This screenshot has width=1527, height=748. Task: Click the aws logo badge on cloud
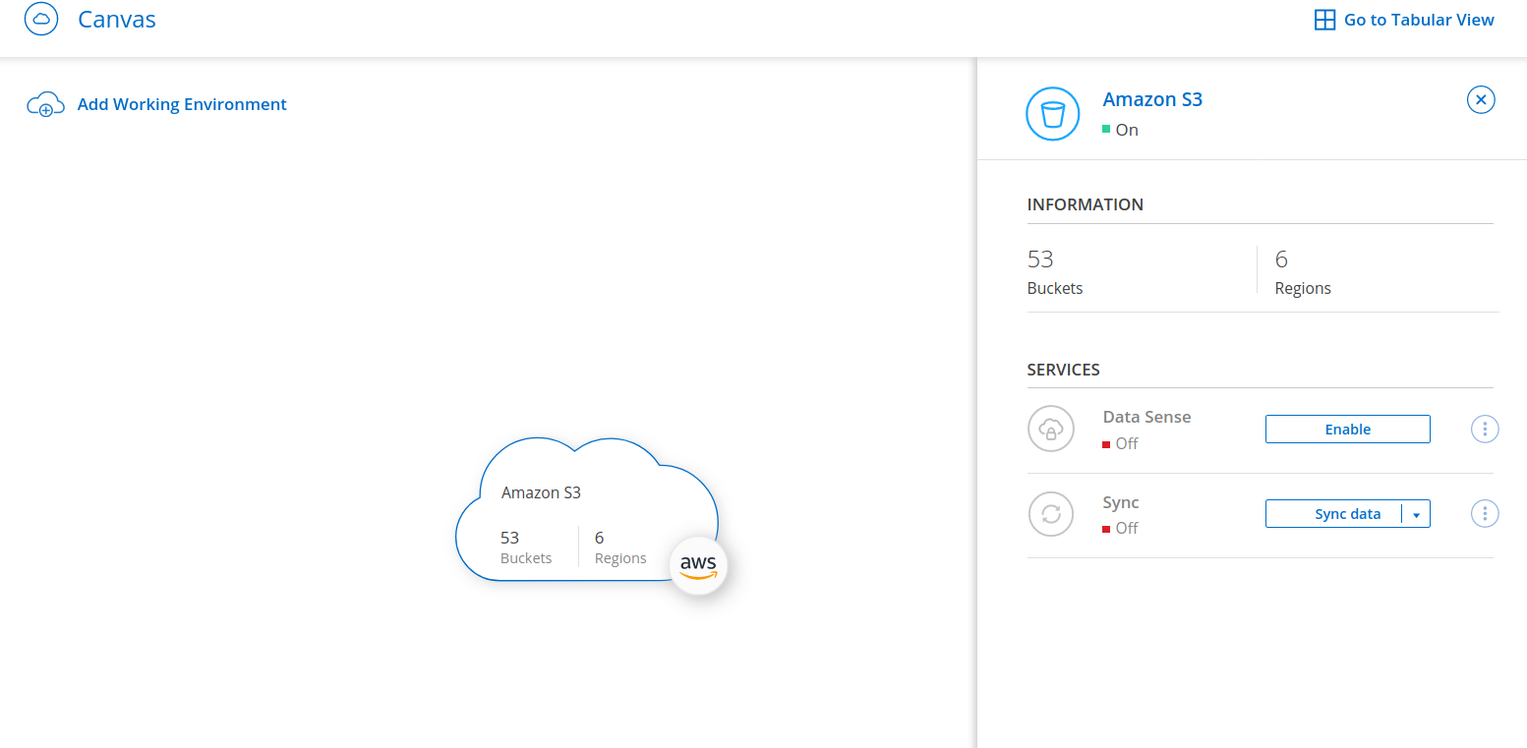tap(698, 565)
